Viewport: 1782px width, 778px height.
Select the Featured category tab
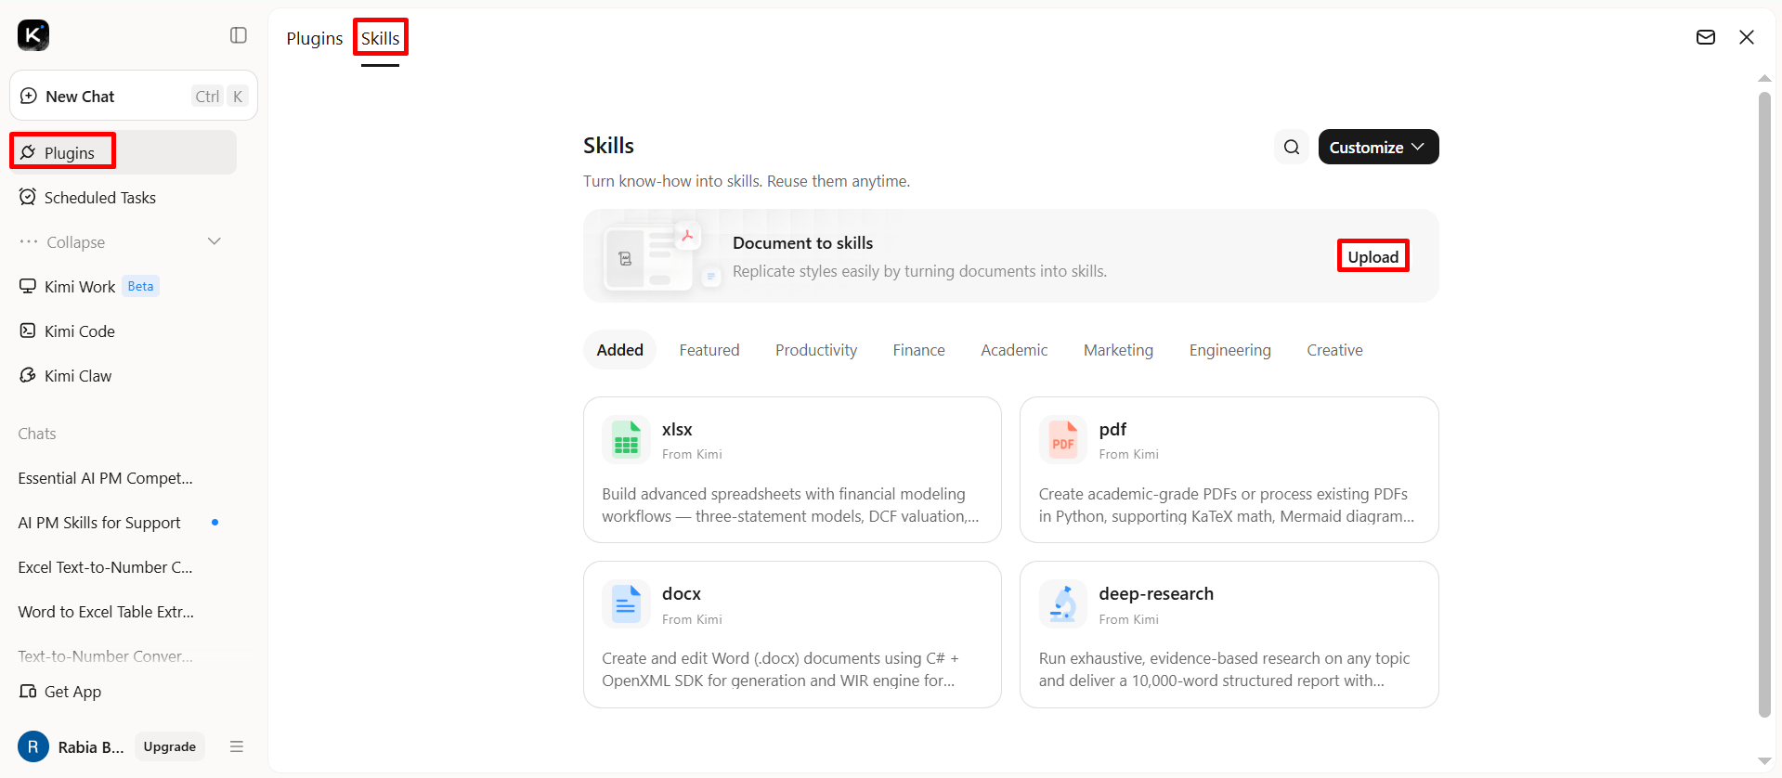click(709, 350)
